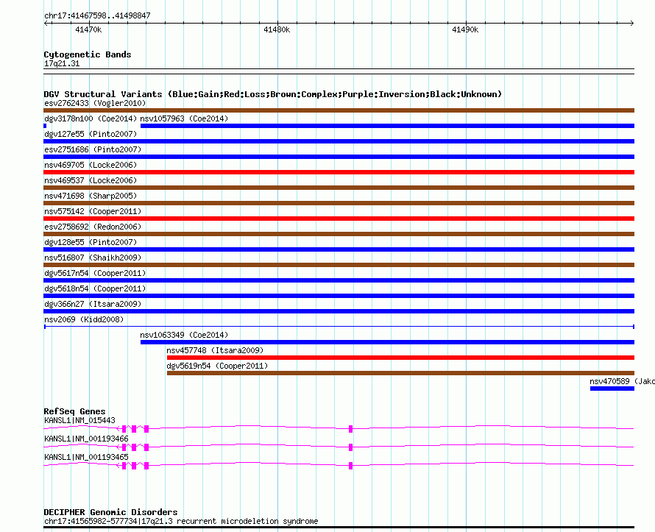This screenshot has width=655, height=532.
Task: Select the dgv5619n54 brown complex bar
Action: [400, 373]
